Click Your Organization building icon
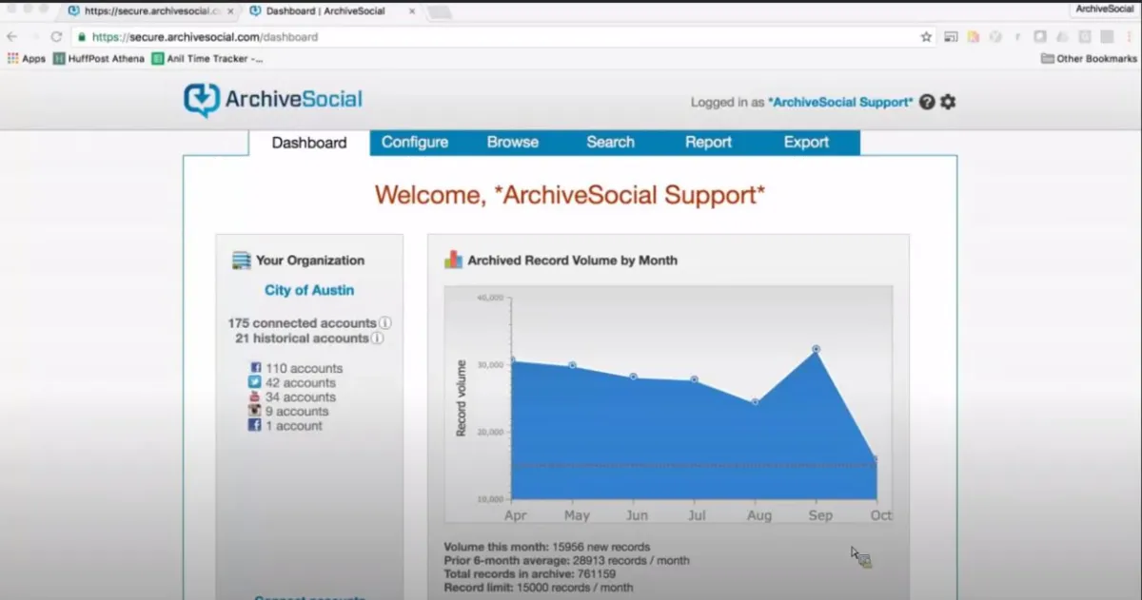 [242, 261]
